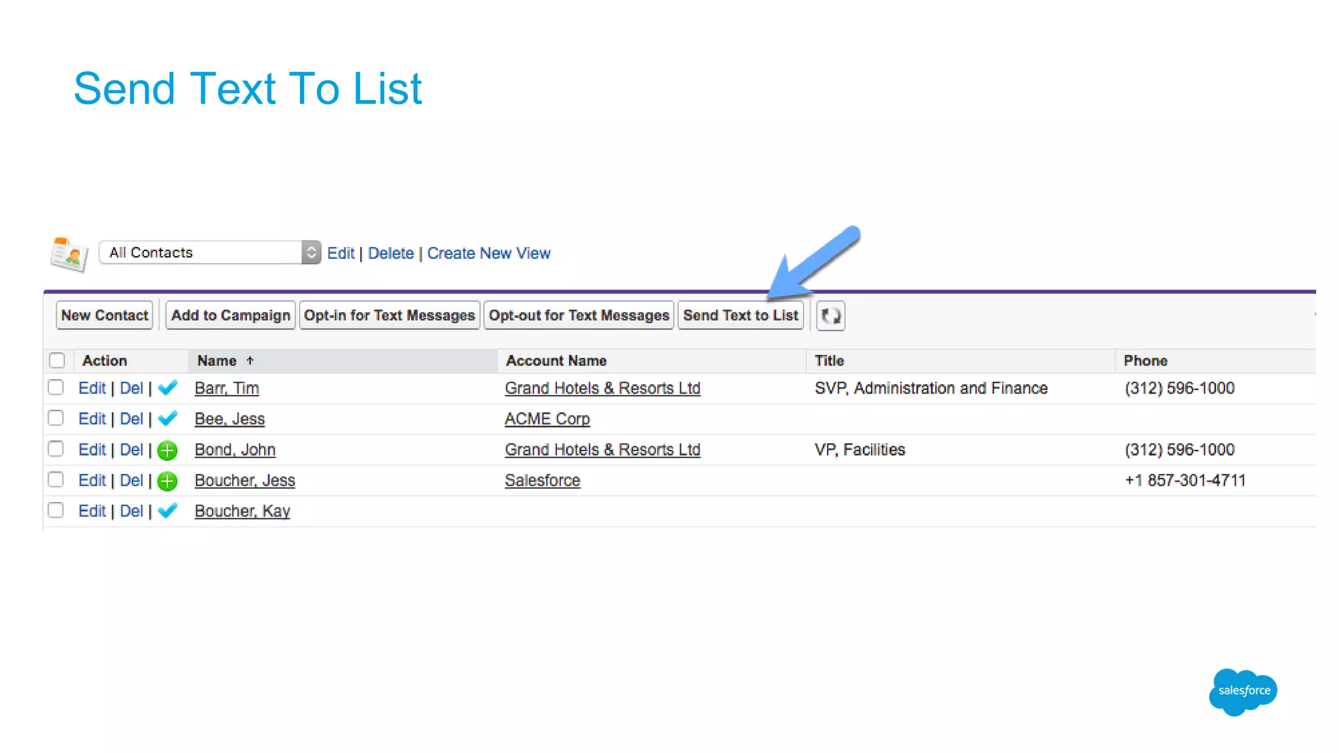
Task: Click blue checkmark icon beside Bee, Jess
Action: point(168,418)
